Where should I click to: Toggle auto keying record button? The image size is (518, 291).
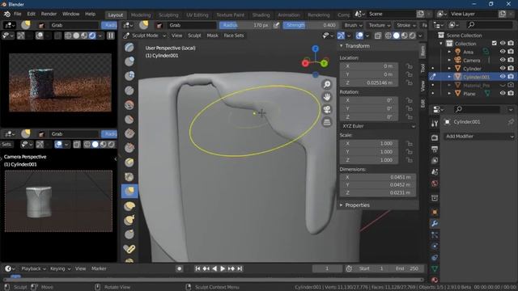click(x=180, y=268)
